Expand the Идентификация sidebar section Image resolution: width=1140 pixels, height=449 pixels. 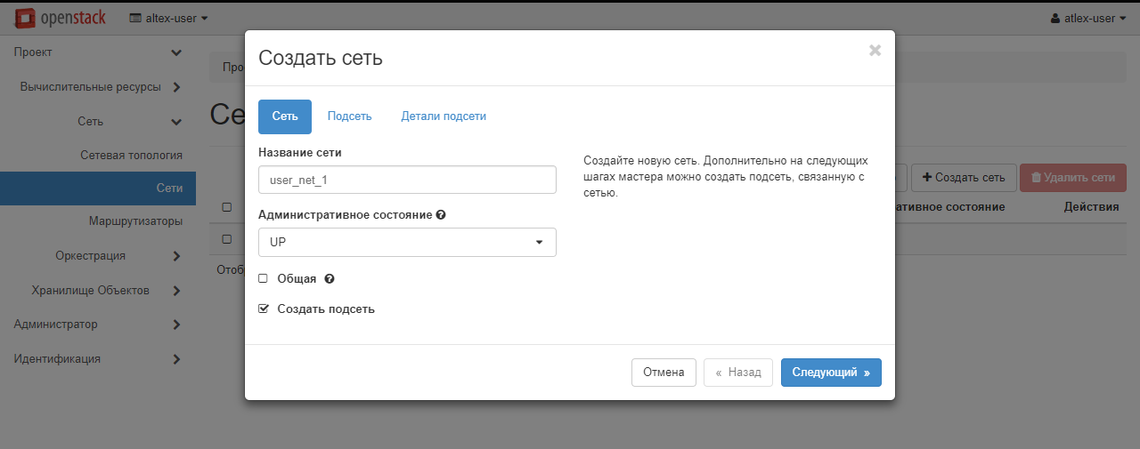pos(98,359)
